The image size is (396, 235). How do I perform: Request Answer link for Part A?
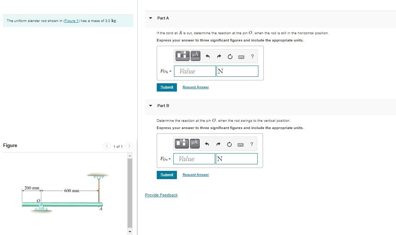[x=196, y=87]
